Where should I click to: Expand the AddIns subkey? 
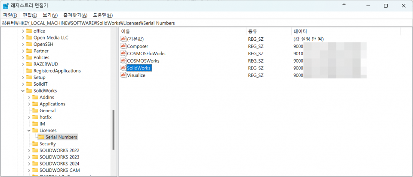[29, 97]
